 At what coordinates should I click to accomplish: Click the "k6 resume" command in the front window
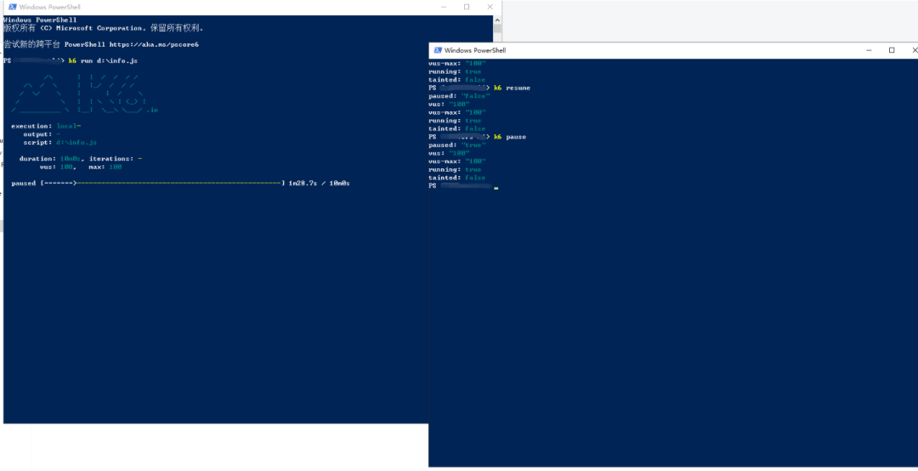tap(513, 88)
